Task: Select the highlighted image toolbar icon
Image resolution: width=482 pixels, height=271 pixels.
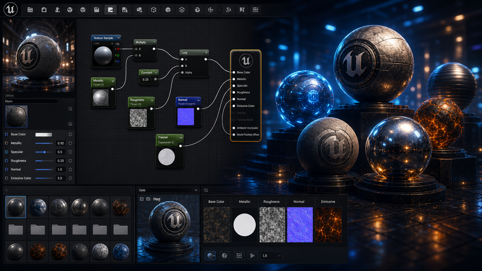Action: [110, 10]
